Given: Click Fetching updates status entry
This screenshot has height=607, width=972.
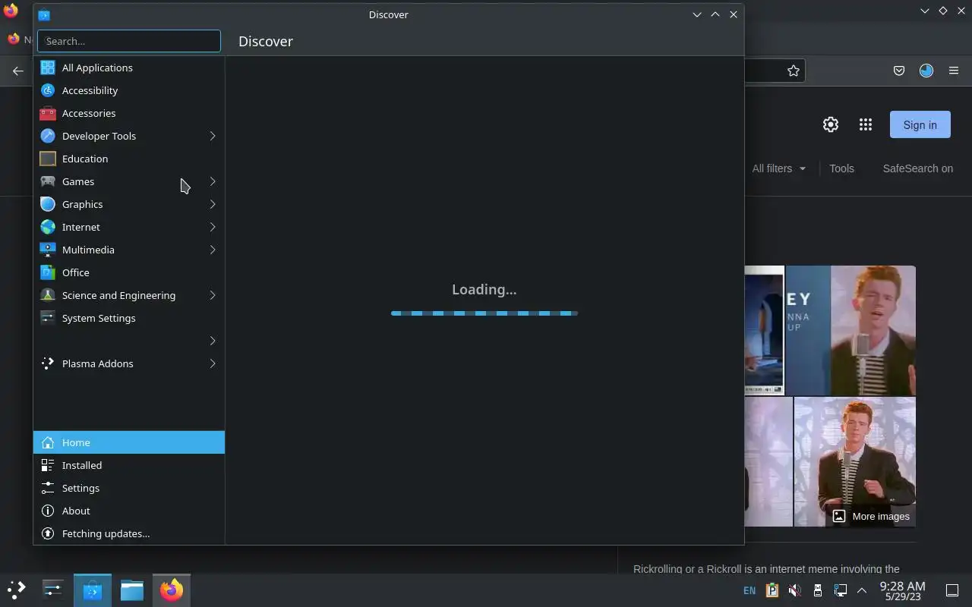Looking at the screenshot, I should tap(129, 533).
